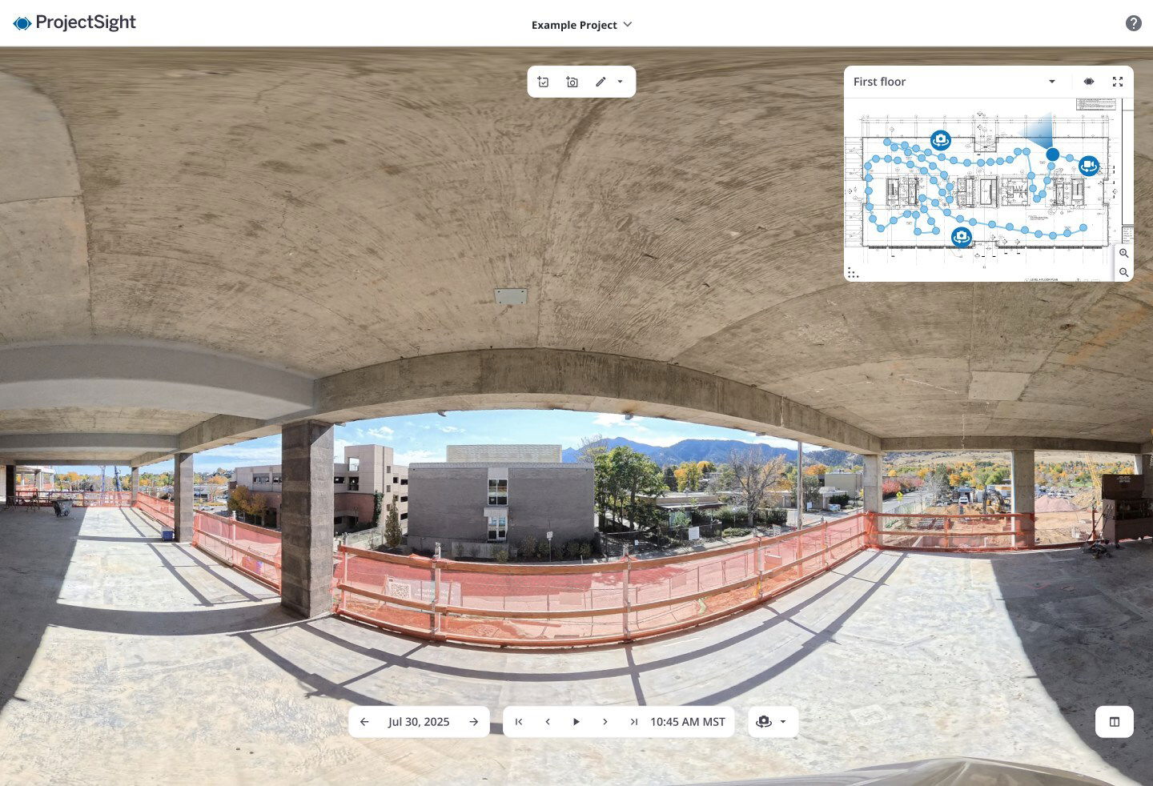
Task: Jump to the last capture with the skip-end control
Action: click(634, 721)
